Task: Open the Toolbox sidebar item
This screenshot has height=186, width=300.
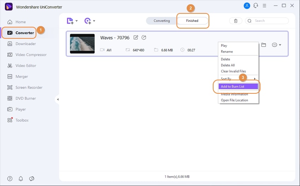Action: 18,120
